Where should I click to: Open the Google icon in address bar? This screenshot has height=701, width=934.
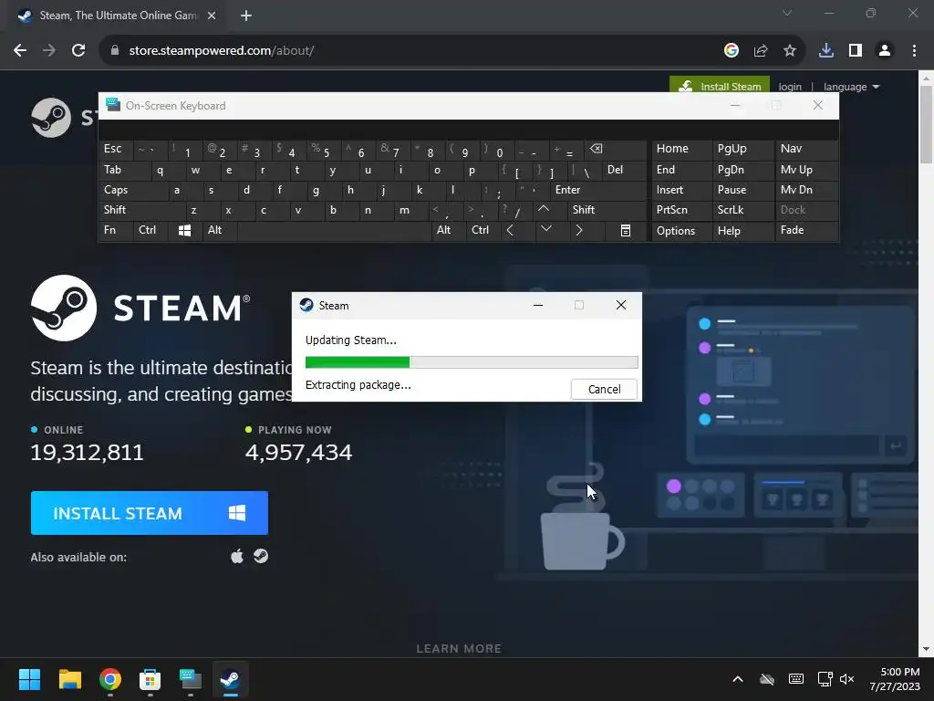click(x=732, y=51)
